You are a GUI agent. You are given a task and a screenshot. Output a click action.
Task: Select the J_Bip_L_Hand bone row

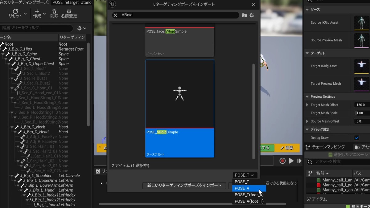click(x=42, y=190)
